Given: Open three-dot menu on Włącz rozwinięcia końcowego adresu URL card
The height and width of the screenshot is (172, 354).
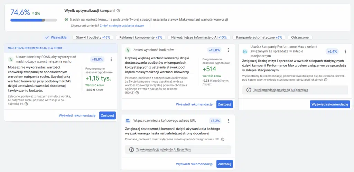Looking at the screenshot, I should pos(228,121).
